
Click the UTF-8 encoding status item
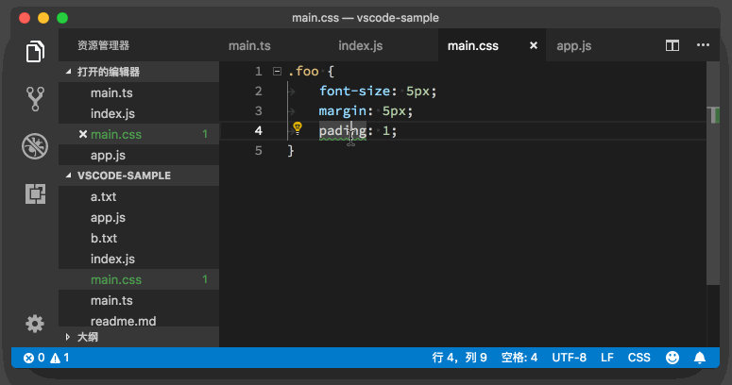tap(570, 358)
